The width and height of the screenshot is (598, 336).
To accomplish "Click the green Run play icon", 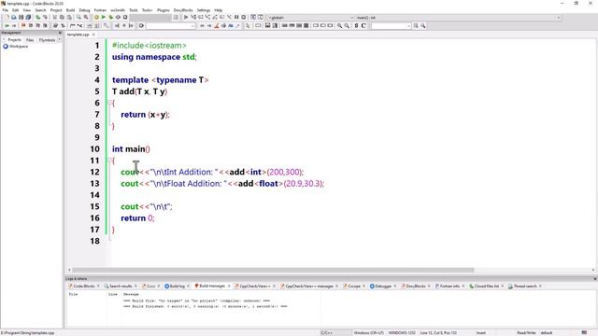I will pyautogui.click(x=104, y=18).
